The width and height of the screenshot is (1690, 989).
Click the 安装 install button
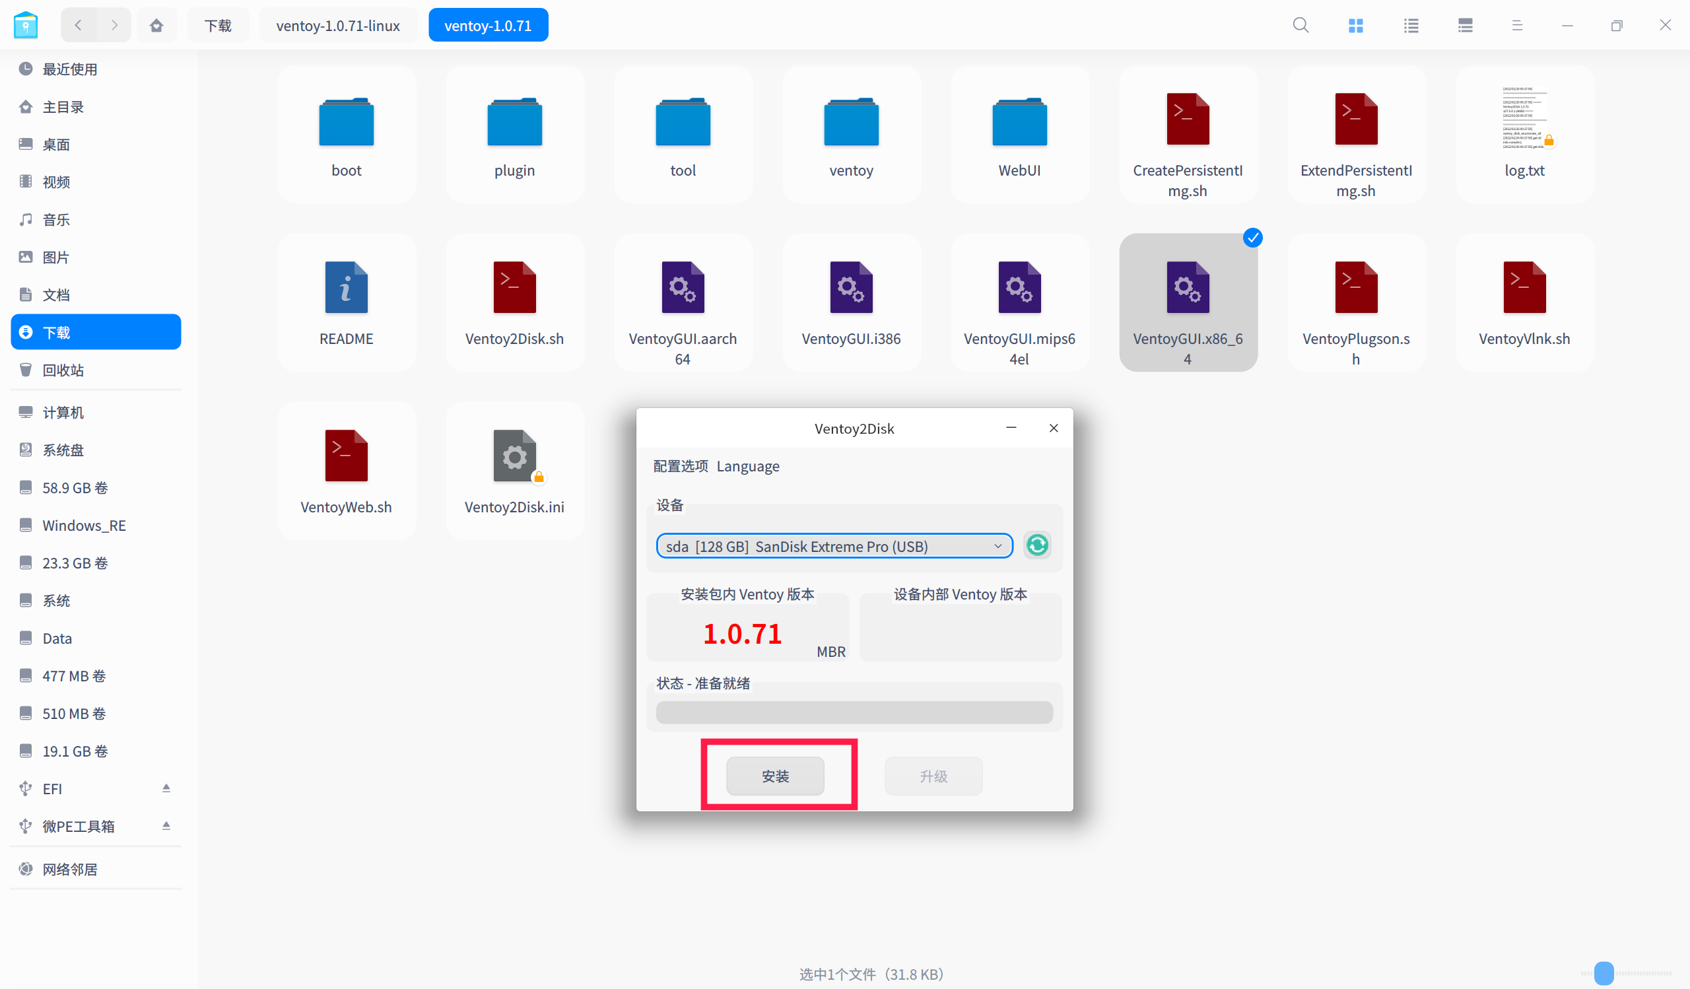tap(774, 776)
